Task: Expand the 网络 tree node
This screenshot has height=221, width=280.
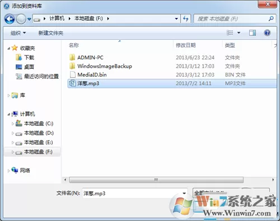Action: [8, 171]
